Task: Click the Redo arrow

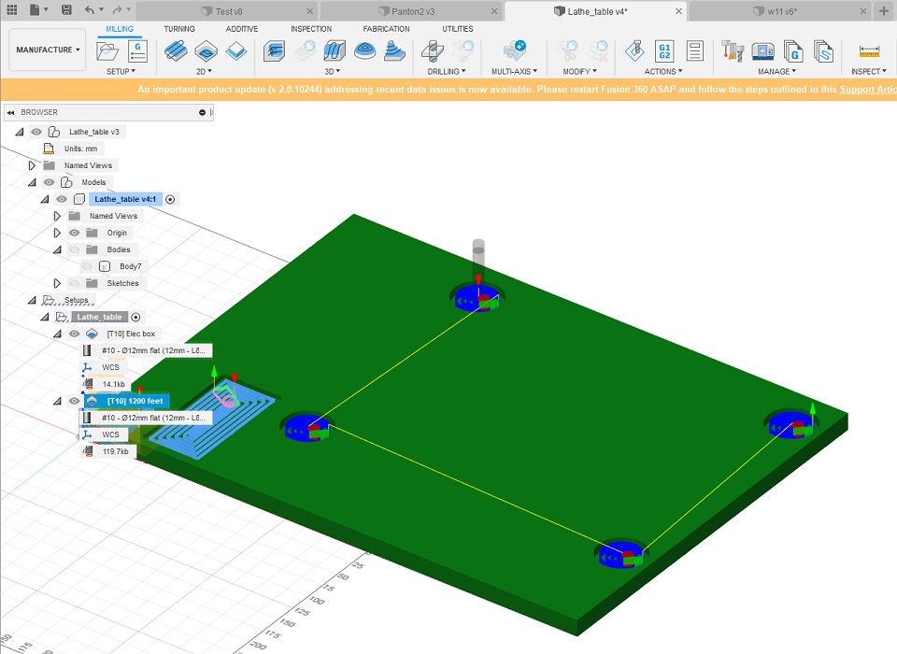Action: pos(118,9)
